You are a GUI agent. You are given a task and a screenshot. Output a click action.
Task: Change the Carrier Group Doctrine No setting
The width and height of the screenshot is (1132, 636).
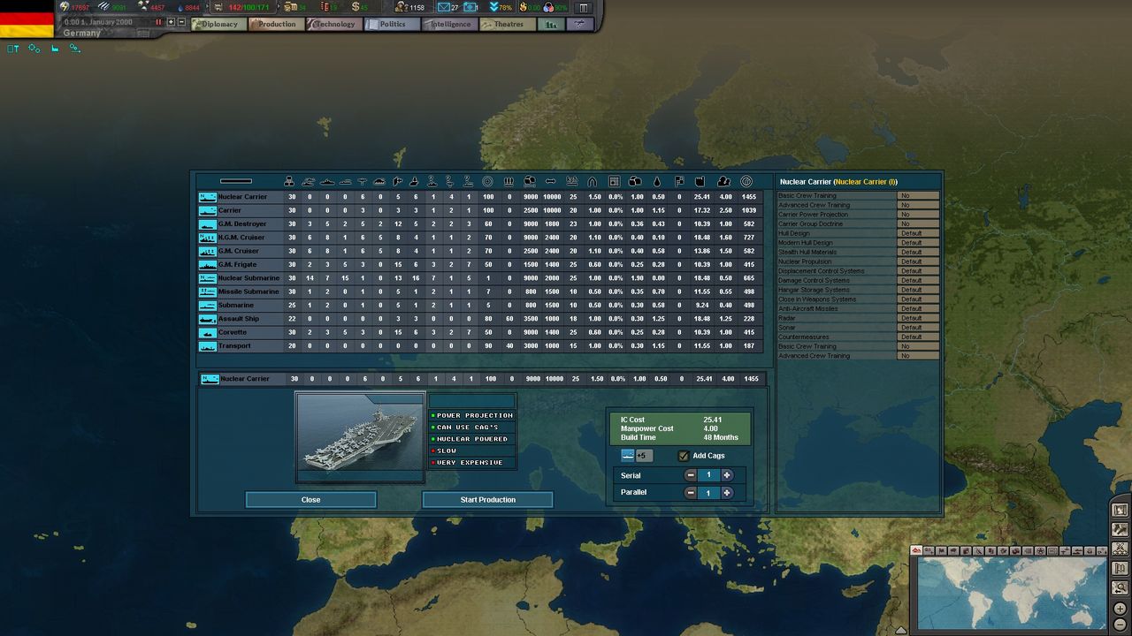pyautogui.click(x=918, y=223)
